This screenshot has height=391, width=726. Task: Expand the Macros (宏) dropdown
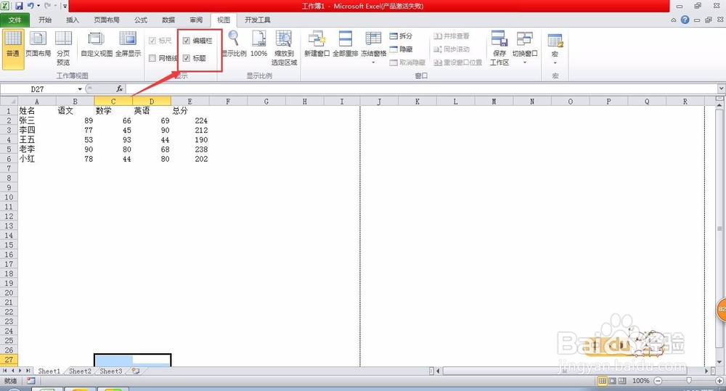(x=555, y=62)
